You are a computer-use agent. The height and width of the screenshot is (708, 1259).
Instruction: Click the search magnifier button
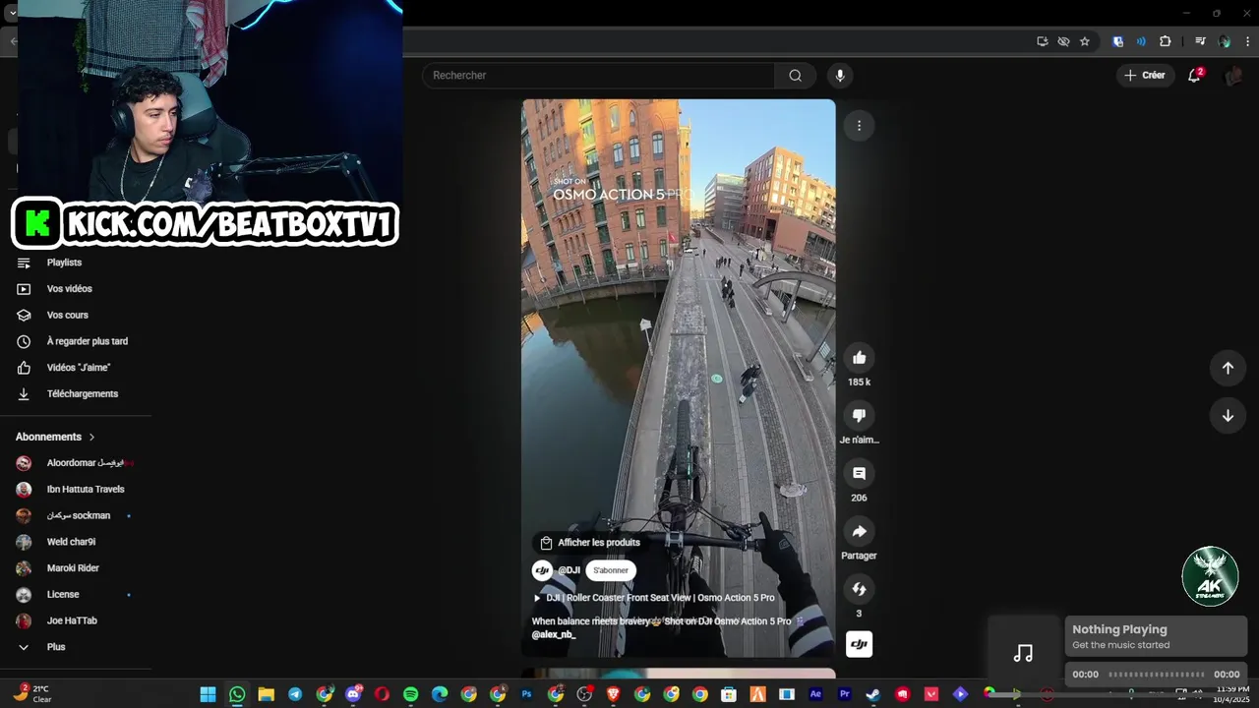[795, 76]
